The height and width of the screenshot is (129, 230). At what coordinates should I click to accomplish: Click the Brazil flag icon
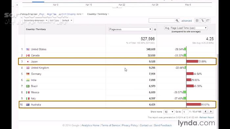[28, 86]
